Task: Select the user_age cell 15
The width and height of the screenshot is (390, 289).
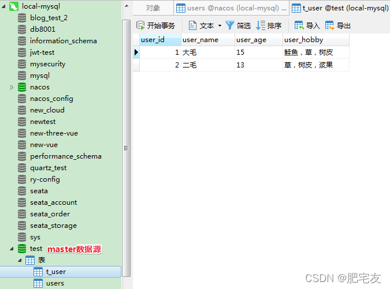Action: pyautogui.click(x=259, y=52)
